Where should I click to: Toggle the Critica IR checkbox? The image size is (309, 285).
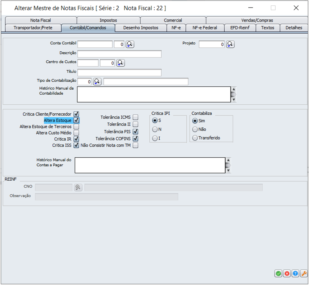[x=76, y=139]
